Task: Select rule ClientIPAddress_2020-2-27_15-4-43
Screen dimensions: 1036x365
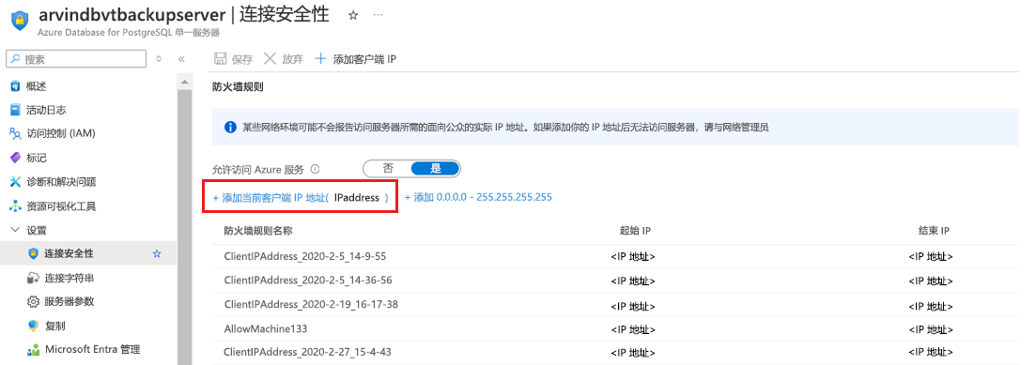Action: (x=307, y=352)
